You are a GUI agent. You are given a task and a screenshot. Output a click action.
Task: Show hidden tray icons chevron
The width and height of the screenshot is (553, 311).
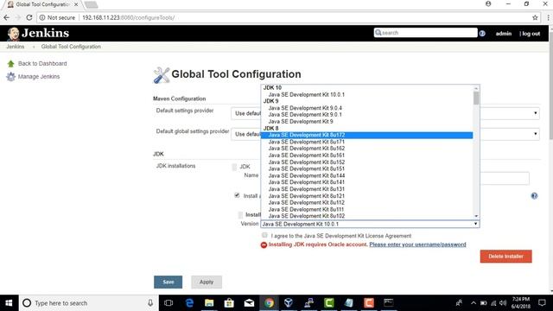[x=474, y=303]
